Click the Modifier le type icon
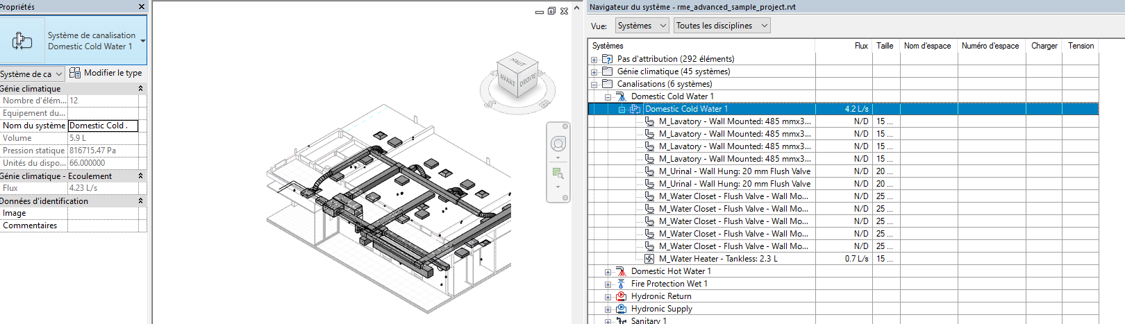Screen dimensions: 1125x324 [75, 73]
